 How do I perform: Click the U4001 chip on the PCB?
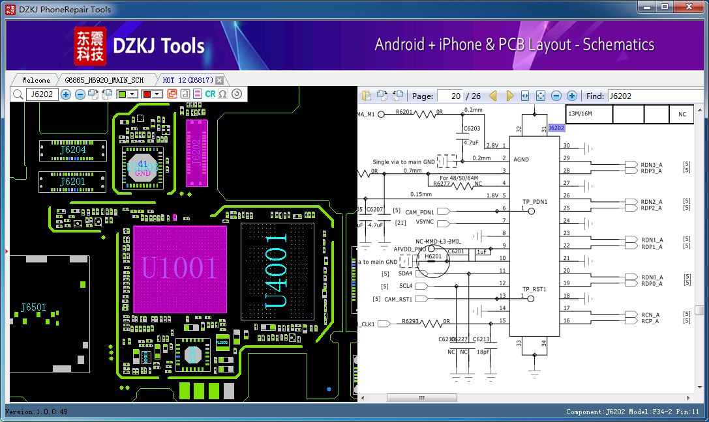coord(277,271)
